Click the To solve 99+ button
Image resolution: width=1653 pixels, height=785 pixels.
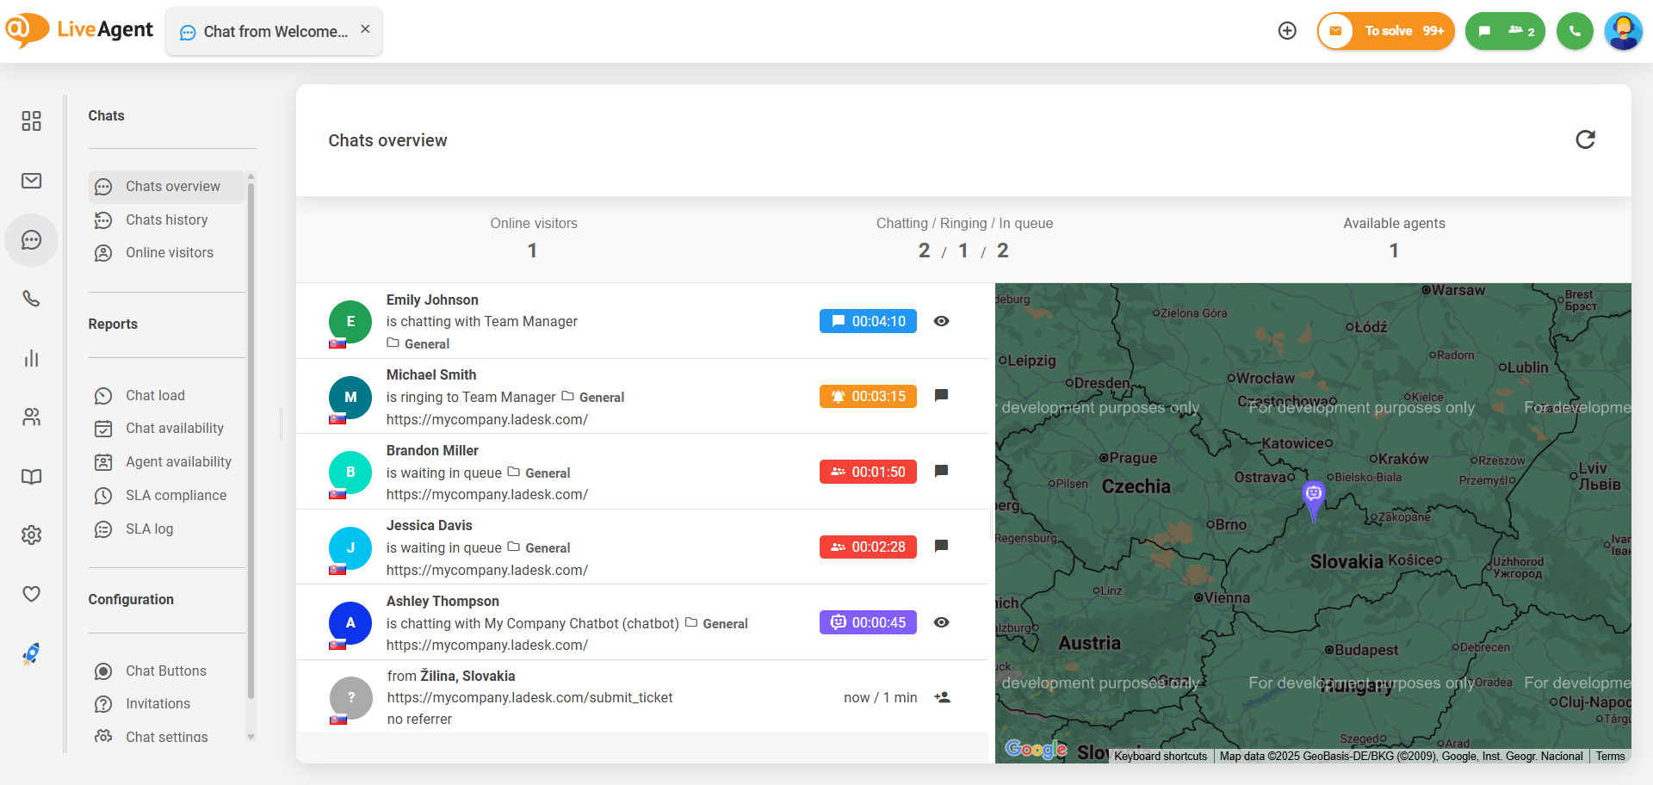(x=1386, y=31)
